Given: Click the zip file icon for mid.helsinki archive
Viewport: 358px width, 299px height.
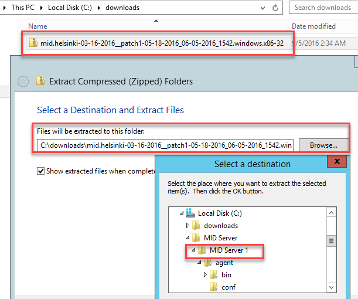Looking at the screenshot, I should [33, 43].
